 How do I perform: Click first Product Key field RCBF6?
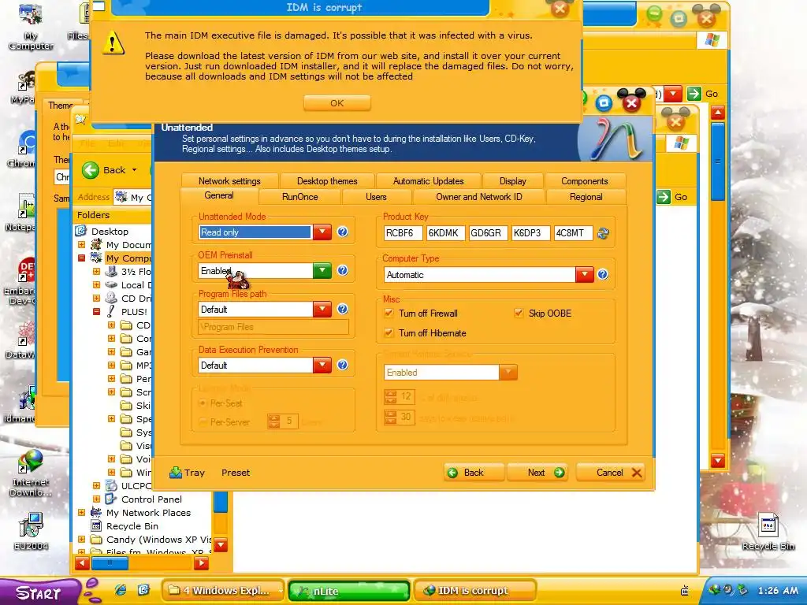tap(403, 233)
